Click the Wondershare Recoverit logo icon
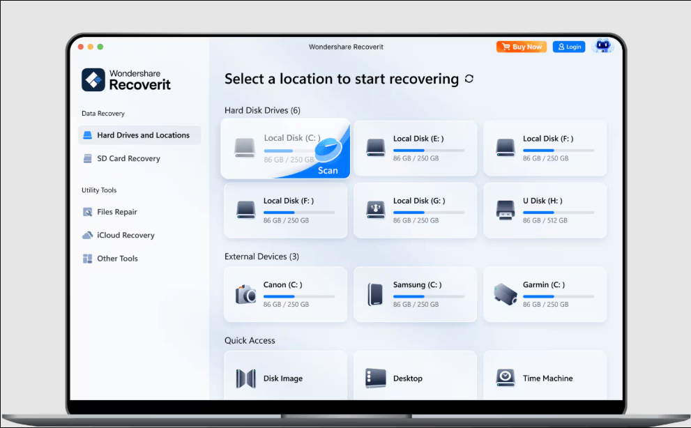The image size is (691, 428). tap(93, 79)
